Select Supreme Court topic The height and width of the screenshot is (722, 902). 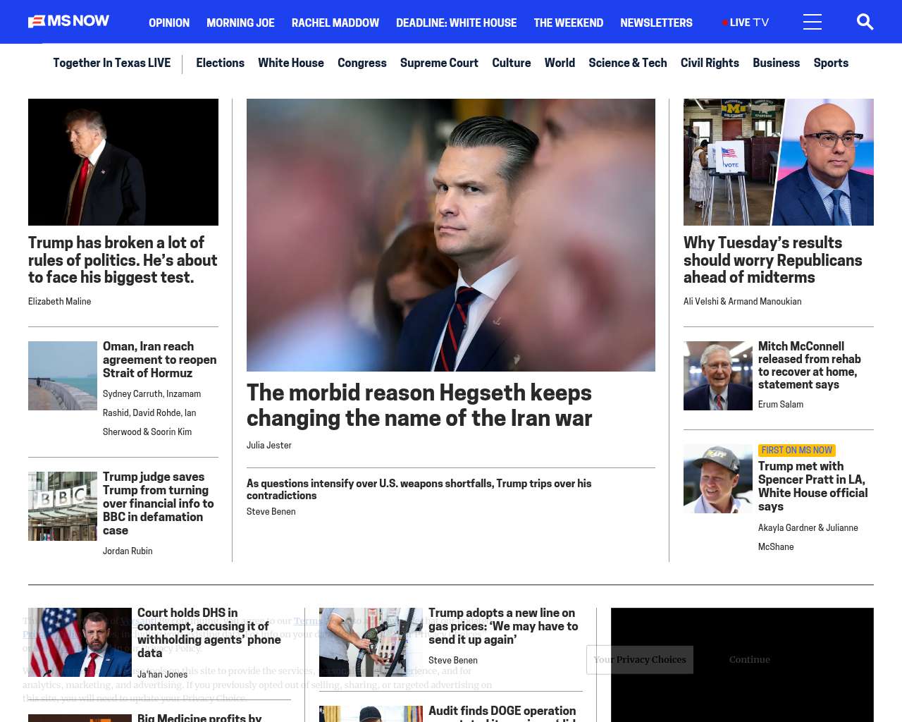pyautogui.click(x=439, y=63)
